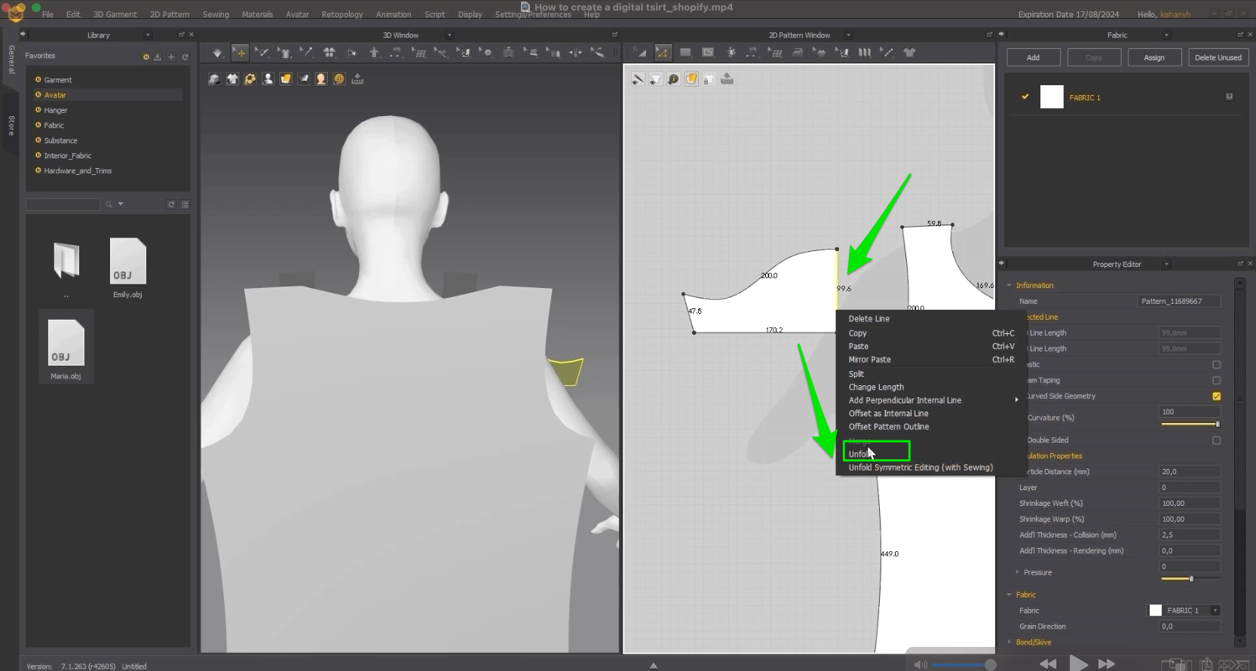The image size is (1256, 671).
Task: Toggle the seam line visibility icon in 2D window
Action: click(638, 79)
